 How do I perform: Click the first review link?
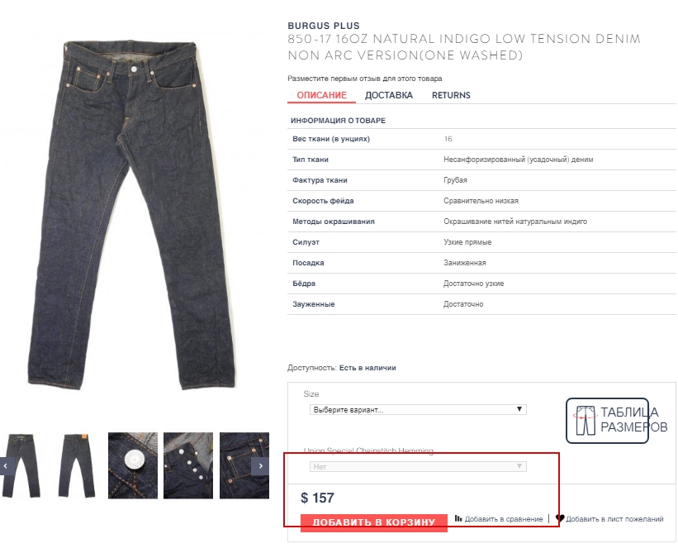tap(364, 79)
